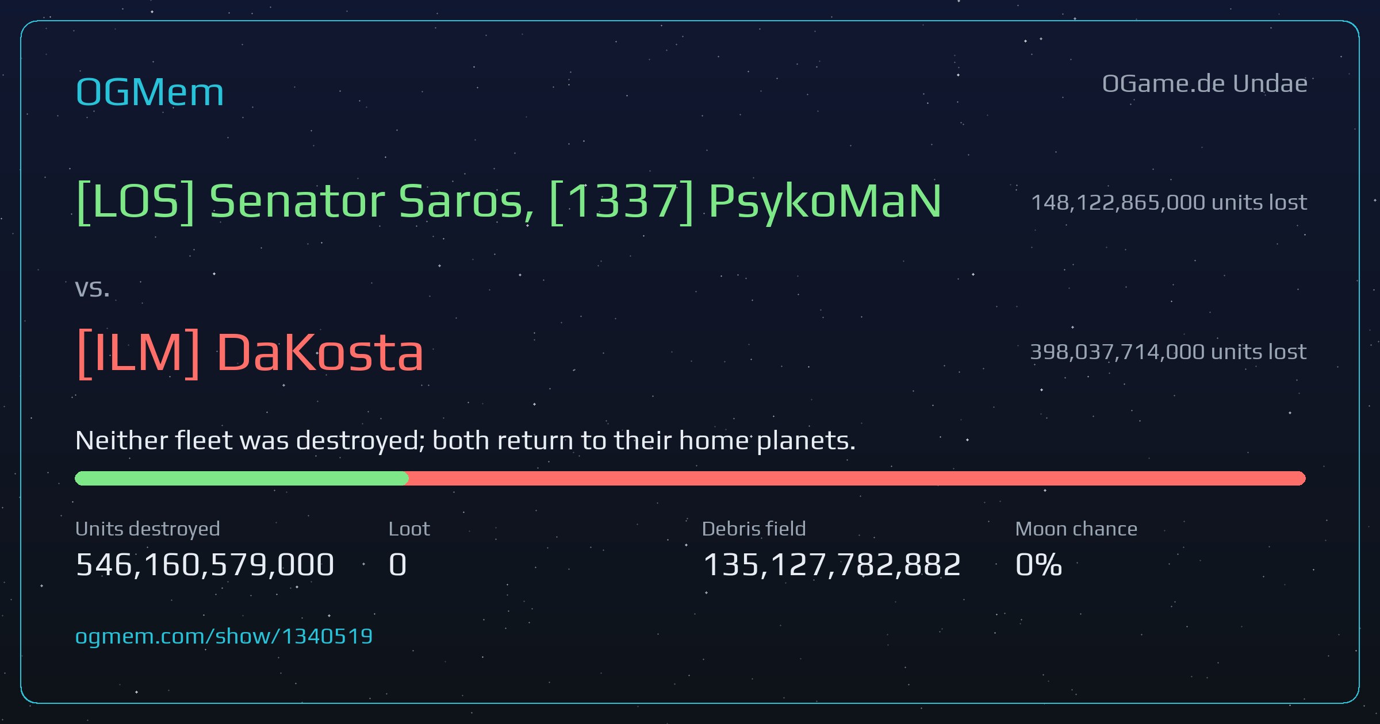Click the green portion of loss bar
This screenshot has height=724, width=1380.
241,478
